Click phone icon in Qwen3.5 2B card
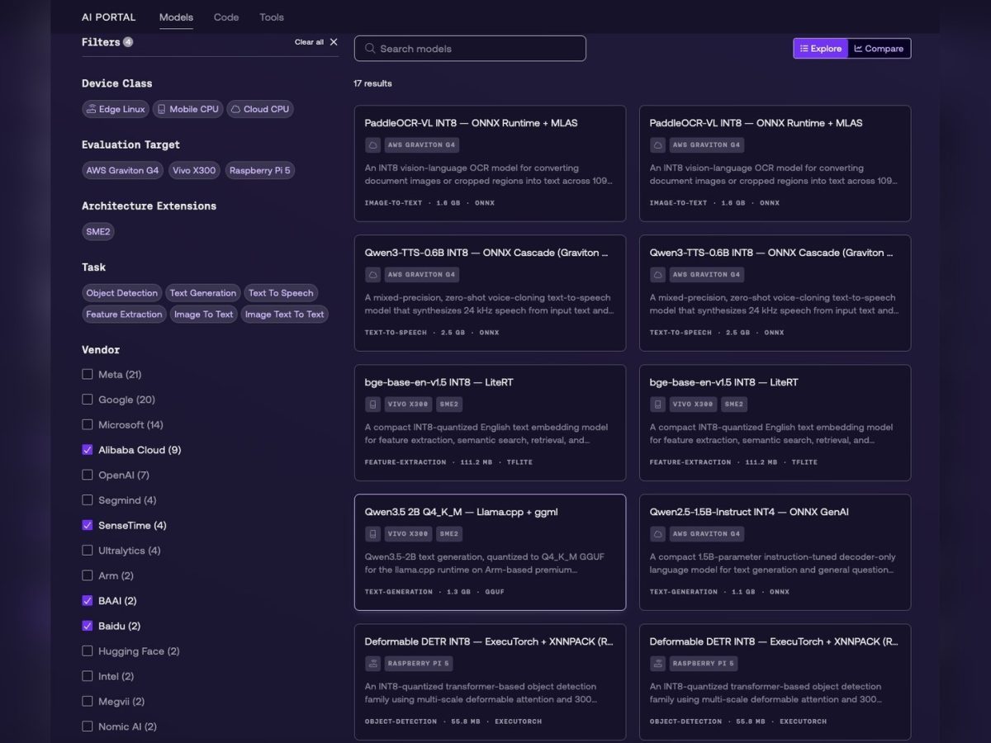 coord(373,534)
